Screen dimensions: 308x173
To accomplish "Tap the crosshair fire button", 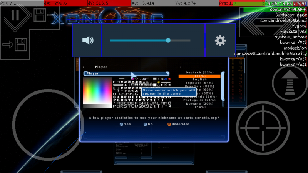I will 263,128.
